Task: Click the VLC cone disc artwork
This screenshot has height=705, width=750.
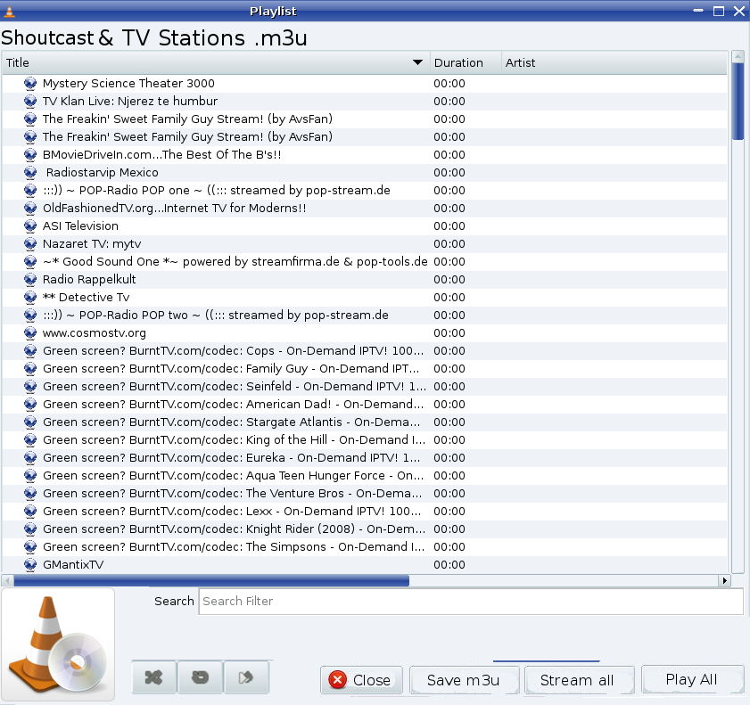Action: coord(58,645)
